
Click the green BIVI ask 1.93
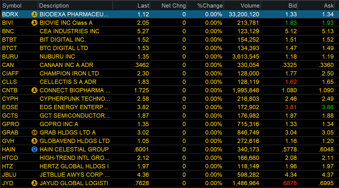pos(328,23)
